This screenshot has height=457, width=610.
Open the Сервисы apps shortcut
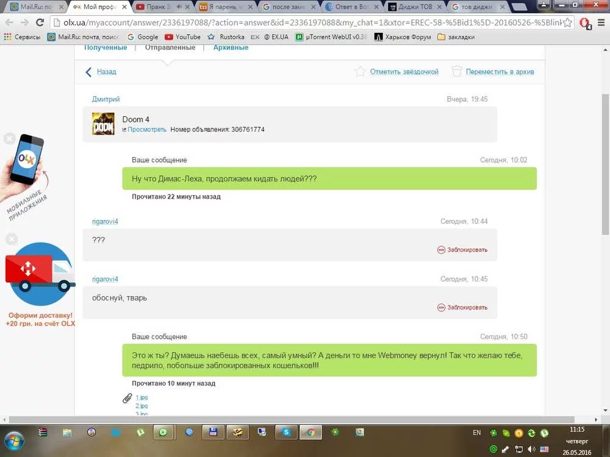coord(22,37)
